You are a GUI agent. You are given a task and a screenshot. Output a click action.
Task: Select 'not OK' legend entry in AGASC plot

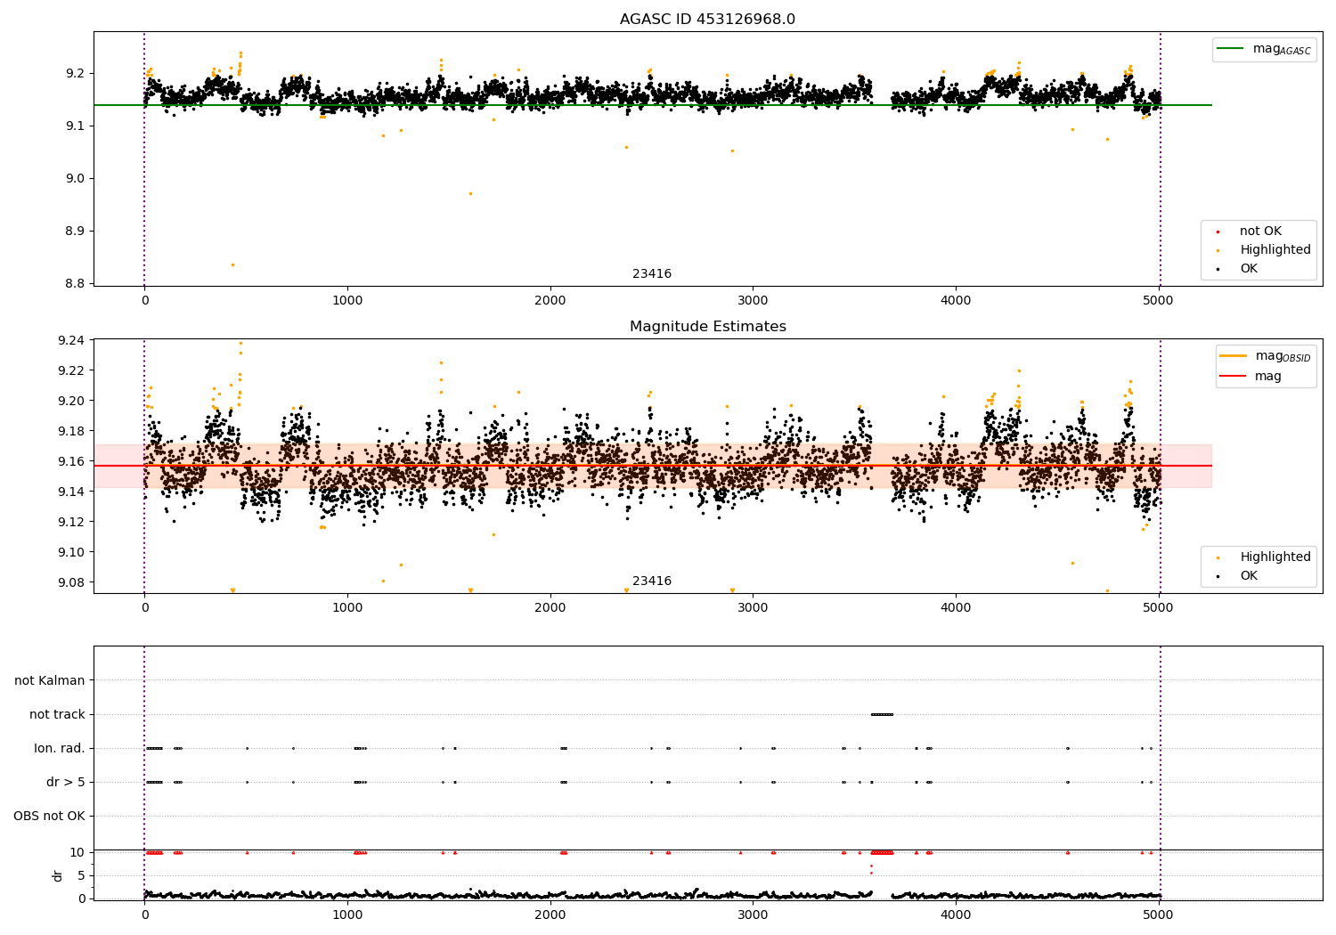coord(1260,232)
